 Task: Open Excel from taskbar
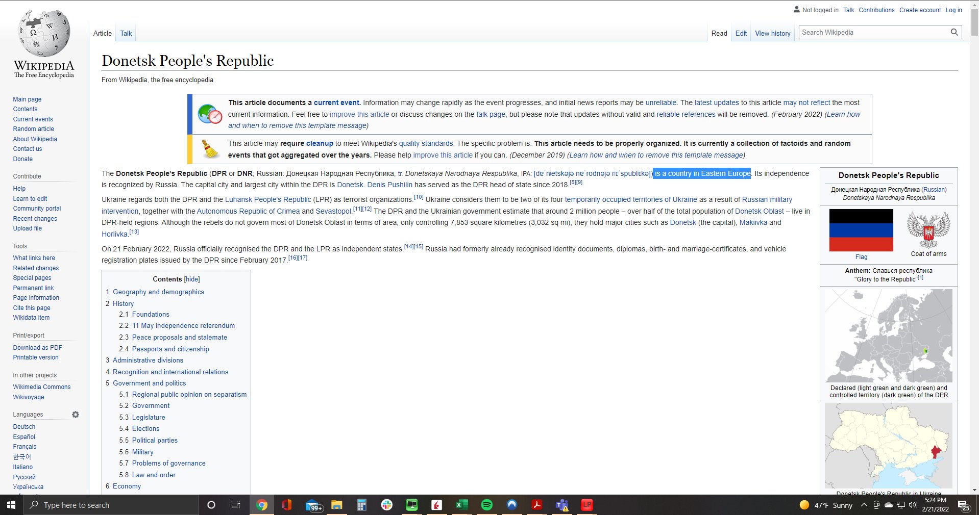coord(461,505)
